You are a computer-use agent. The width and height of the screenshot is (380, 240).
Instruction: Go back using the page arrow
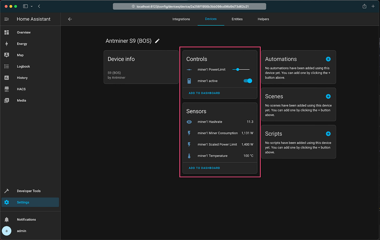(70, 19)
